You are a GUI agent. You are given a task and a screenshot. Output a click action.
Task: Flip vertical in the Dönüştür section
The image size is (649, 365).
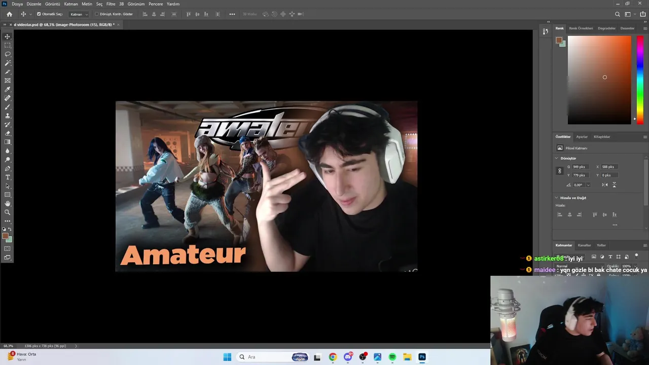[614, 185]
